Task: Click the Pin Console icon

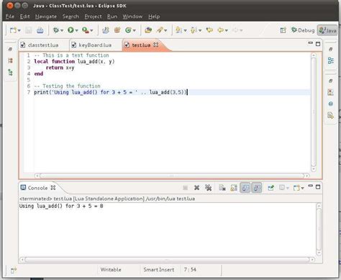Action: point(270,188)
